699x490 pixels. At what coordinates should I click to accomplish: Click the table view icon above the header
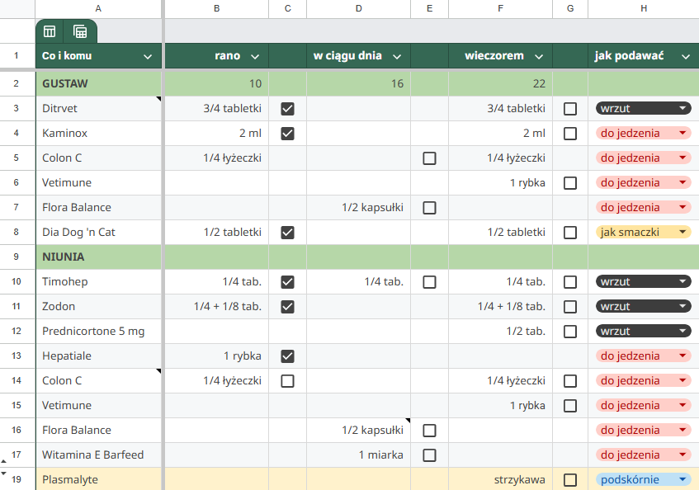(x=50, y=31)
